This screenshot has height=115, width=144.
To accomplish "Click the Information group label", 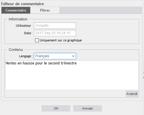I will [x=18, y=19].
